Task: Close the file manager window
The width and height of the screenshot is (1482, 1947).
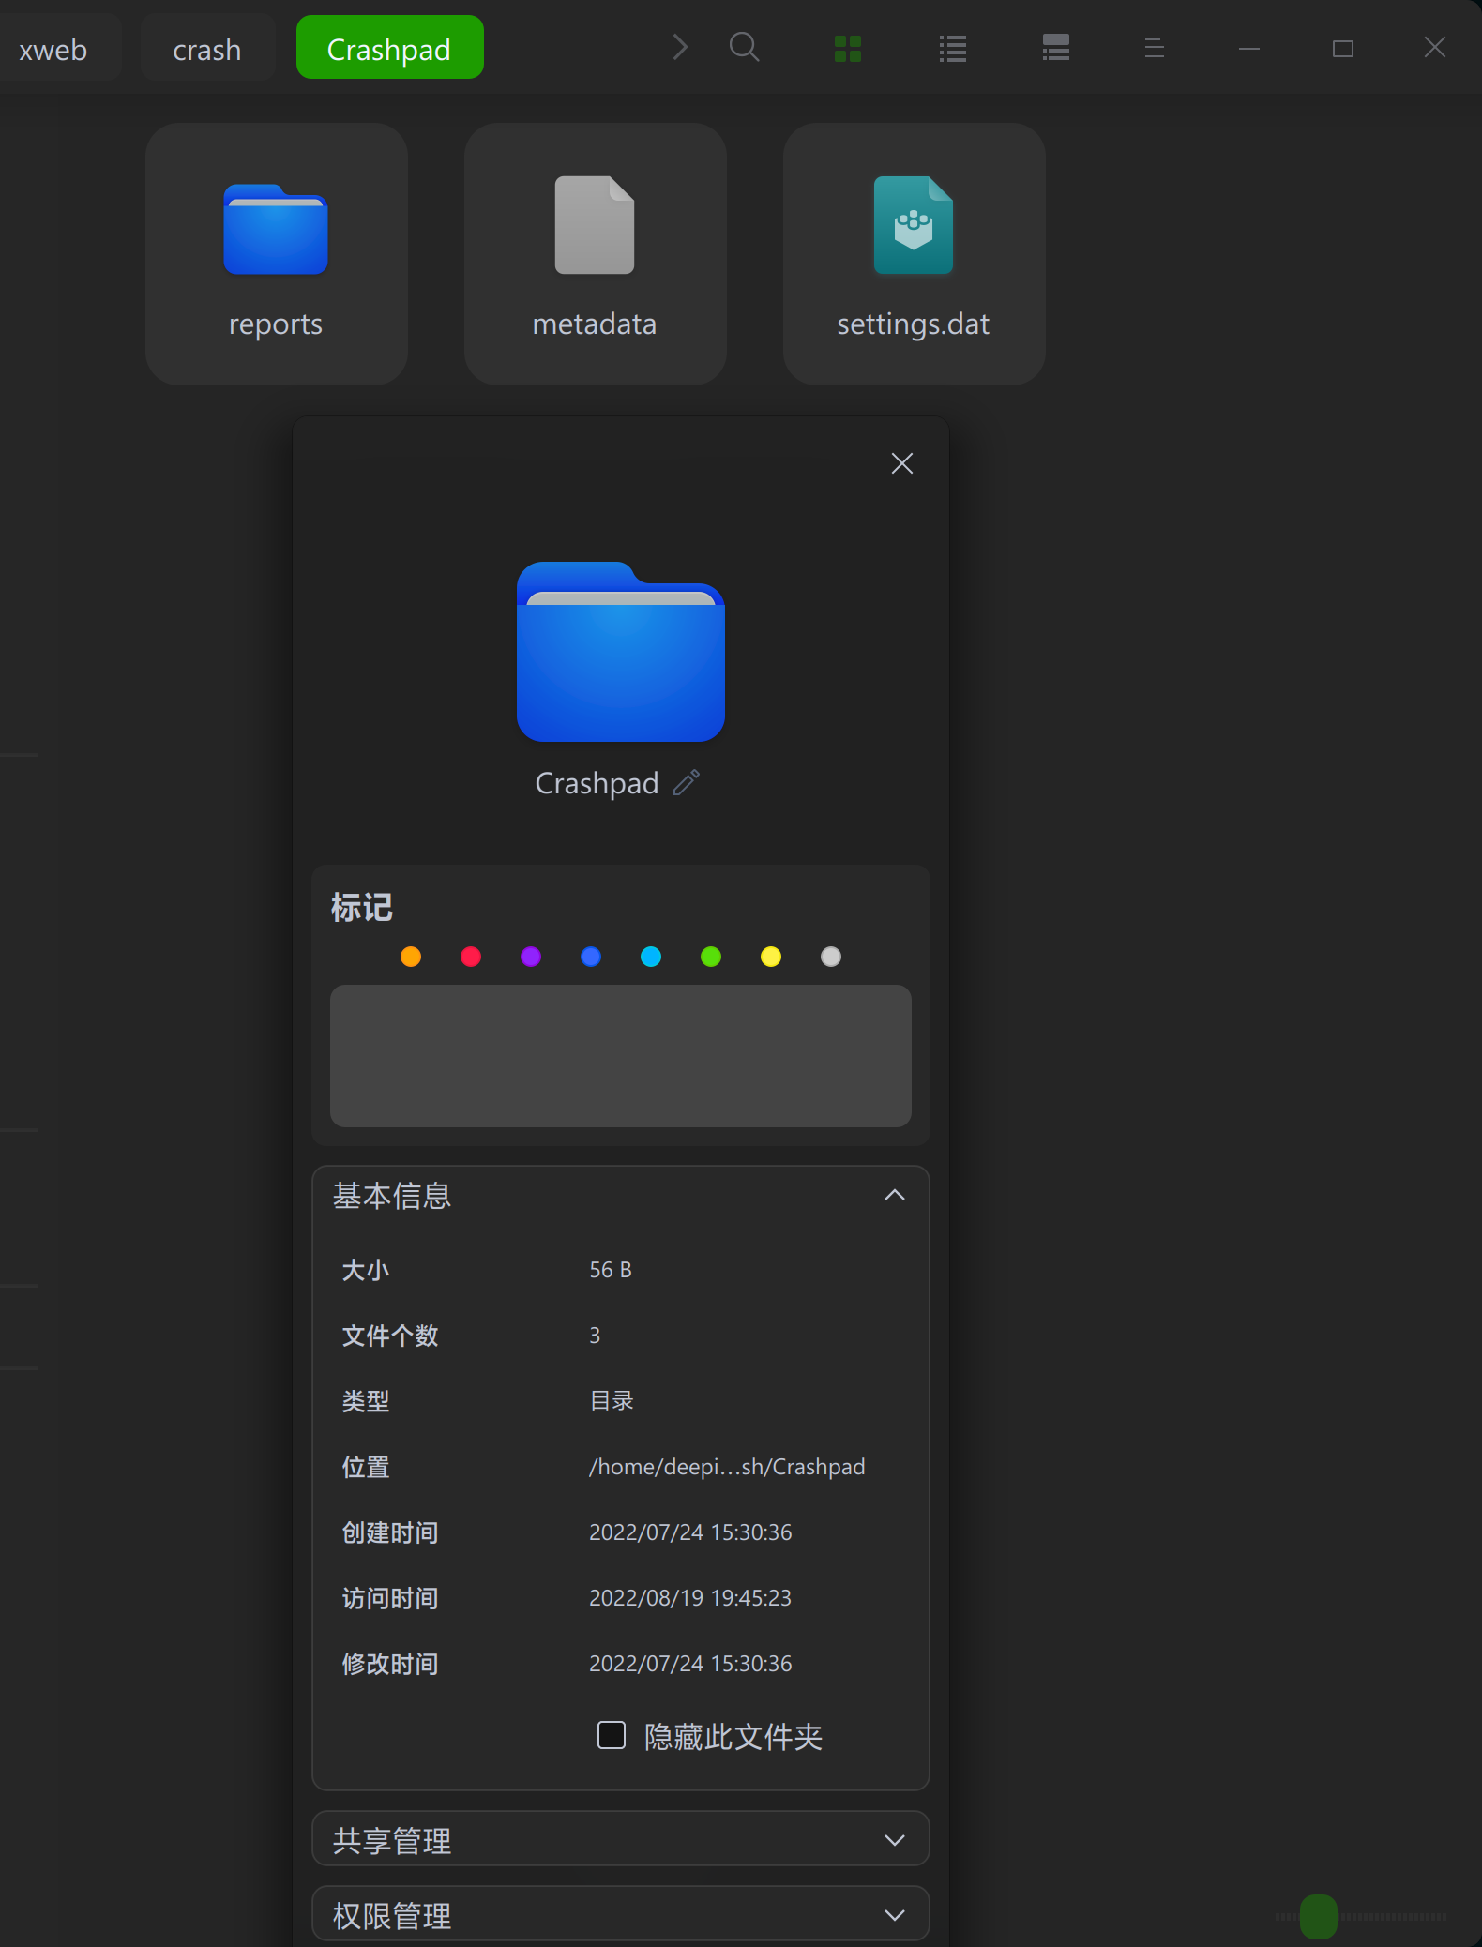Action: tap(1435, 47)
